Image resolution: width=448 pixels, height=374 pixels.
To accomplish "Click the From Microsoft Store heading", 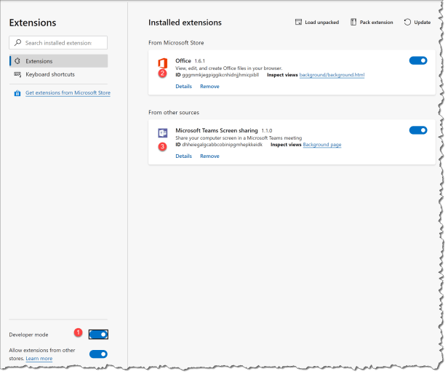I will point(176,43).
